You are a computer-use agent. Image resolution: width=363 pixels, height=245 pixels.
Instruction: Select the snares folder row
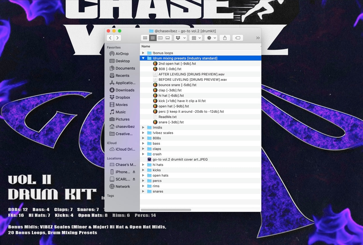pyautogui.click(x=200, y=191)
